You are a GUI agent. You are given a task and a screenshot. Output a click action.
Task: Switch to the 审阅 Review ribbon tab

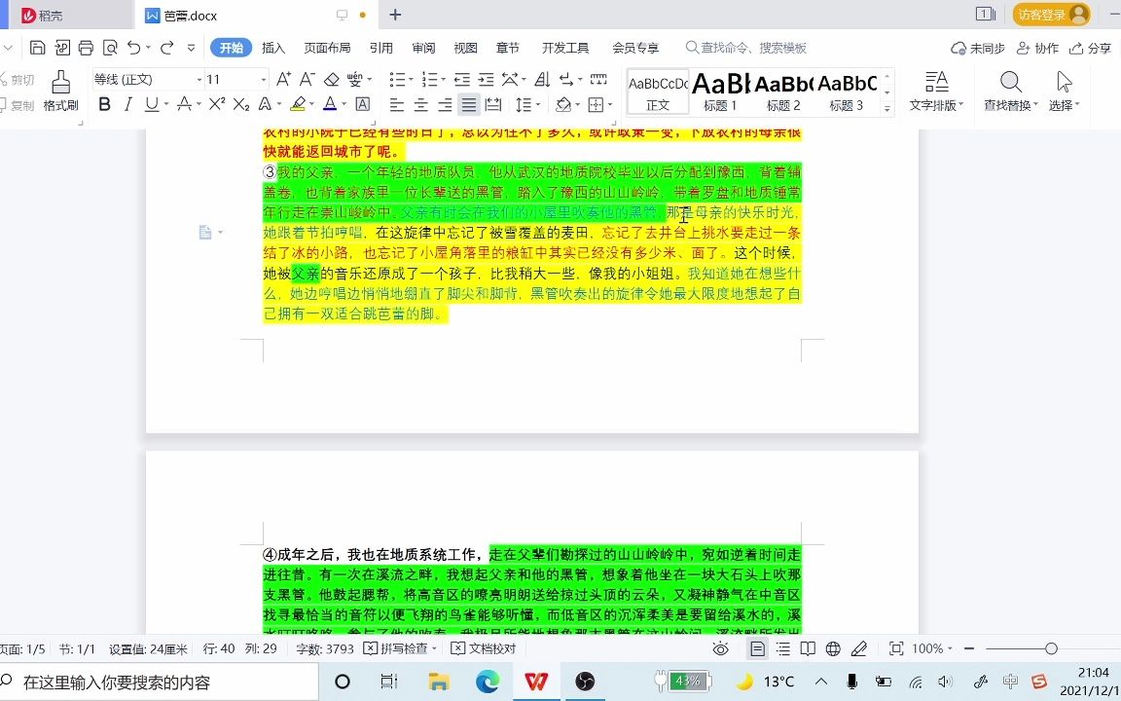coord(422,47)
